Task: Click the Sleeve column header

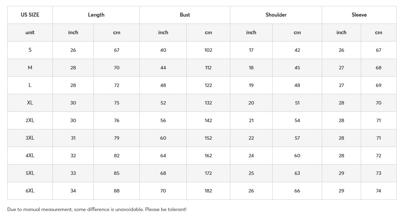Action: 359,15
